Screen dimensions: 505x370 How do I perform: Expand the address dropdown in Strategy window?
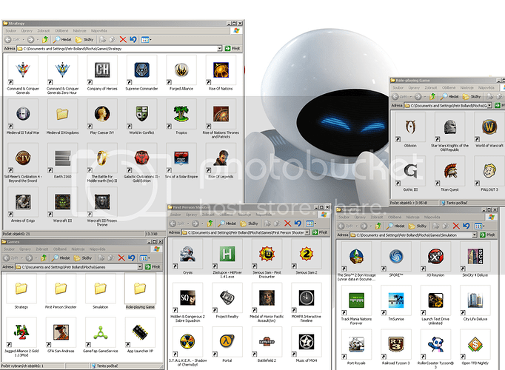(x=221, y=48)
